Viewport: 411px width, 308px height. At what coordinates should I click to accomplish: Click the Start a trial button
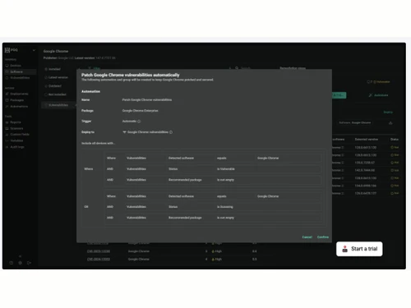click(x=359, y=249)
